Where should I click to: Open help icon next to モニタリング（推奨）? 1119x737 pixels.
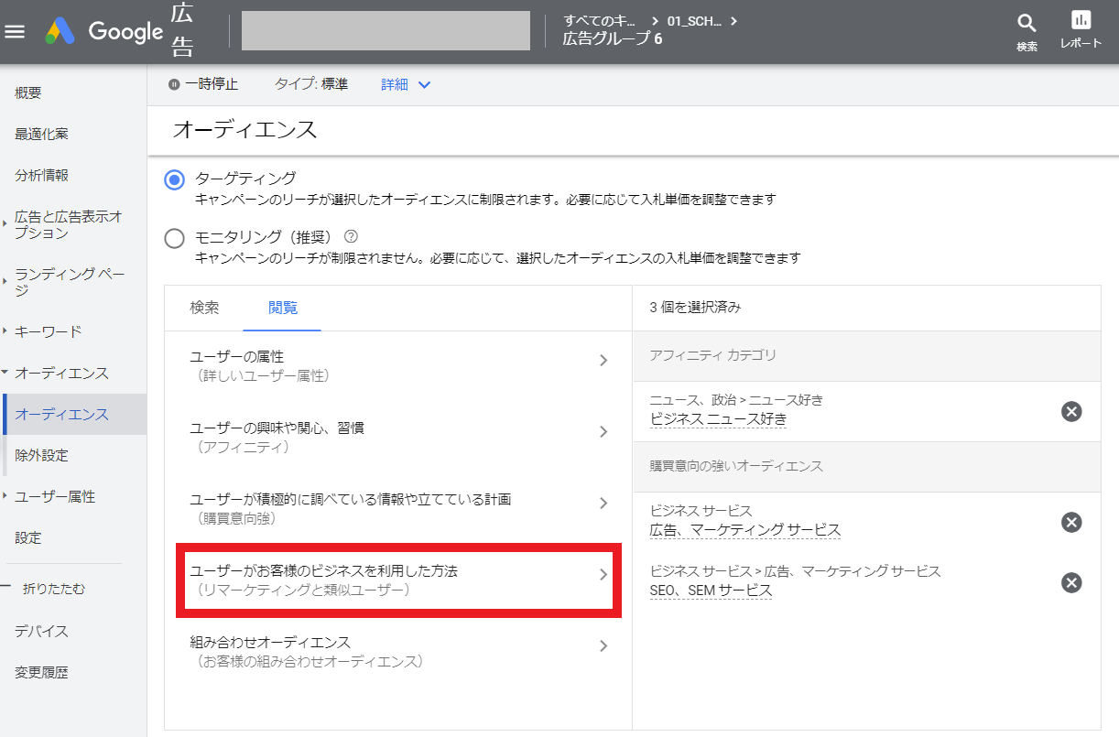point(351,237)
